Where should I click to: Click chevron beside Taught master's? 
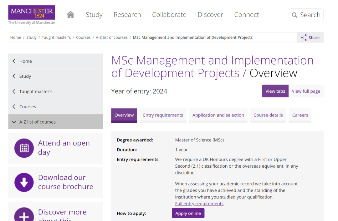[x=14, y=91]
